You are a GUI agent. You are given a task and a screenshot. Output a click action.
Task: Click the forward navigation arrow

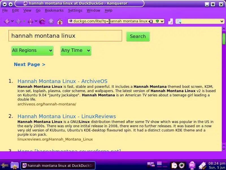pyautogui.click(x=18, y=22)
